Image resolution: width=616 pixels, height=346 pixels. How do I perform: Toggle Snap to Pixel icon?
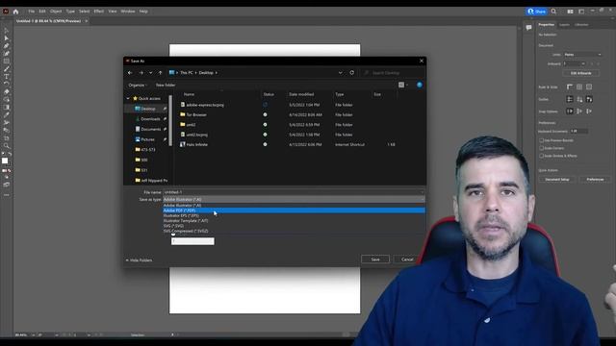(x=579, y=111)
